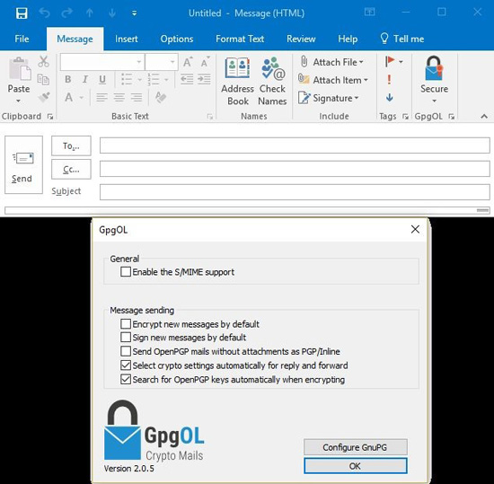Open the font name combo box
The width and height of the screenshot is (494, 484).
[102, 62]
